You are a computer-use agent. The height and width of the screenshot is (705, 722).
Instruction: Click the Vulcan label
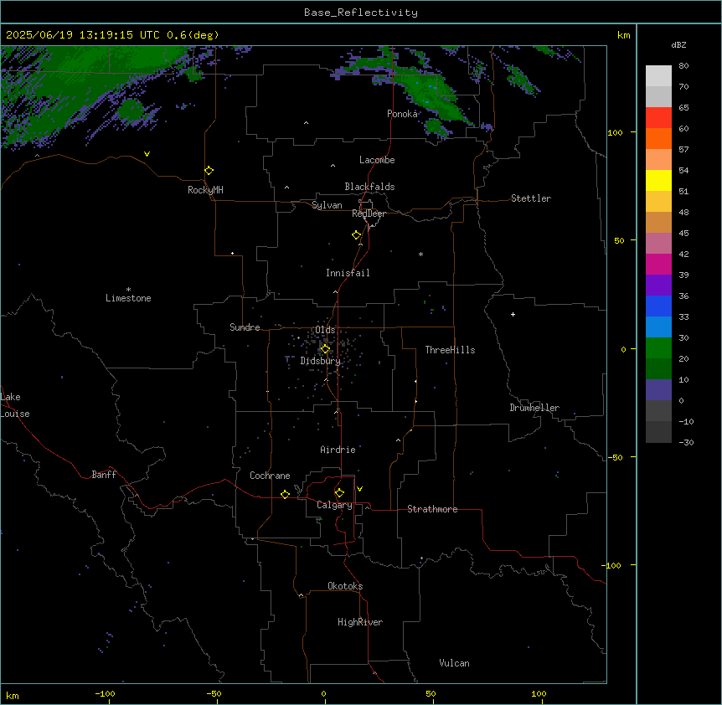click(454, 663)
